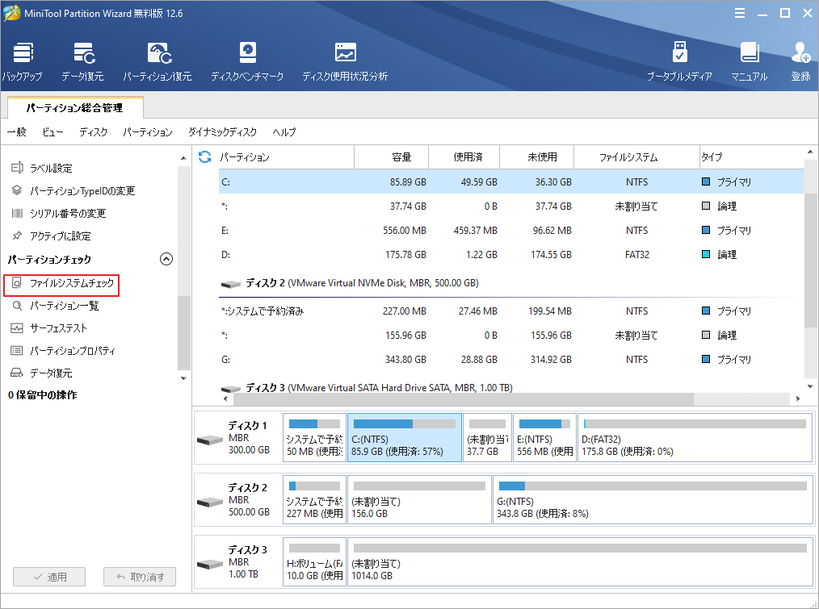Open the ビュー menu
This screenshot has height=609, width=819.
point(52,132)
